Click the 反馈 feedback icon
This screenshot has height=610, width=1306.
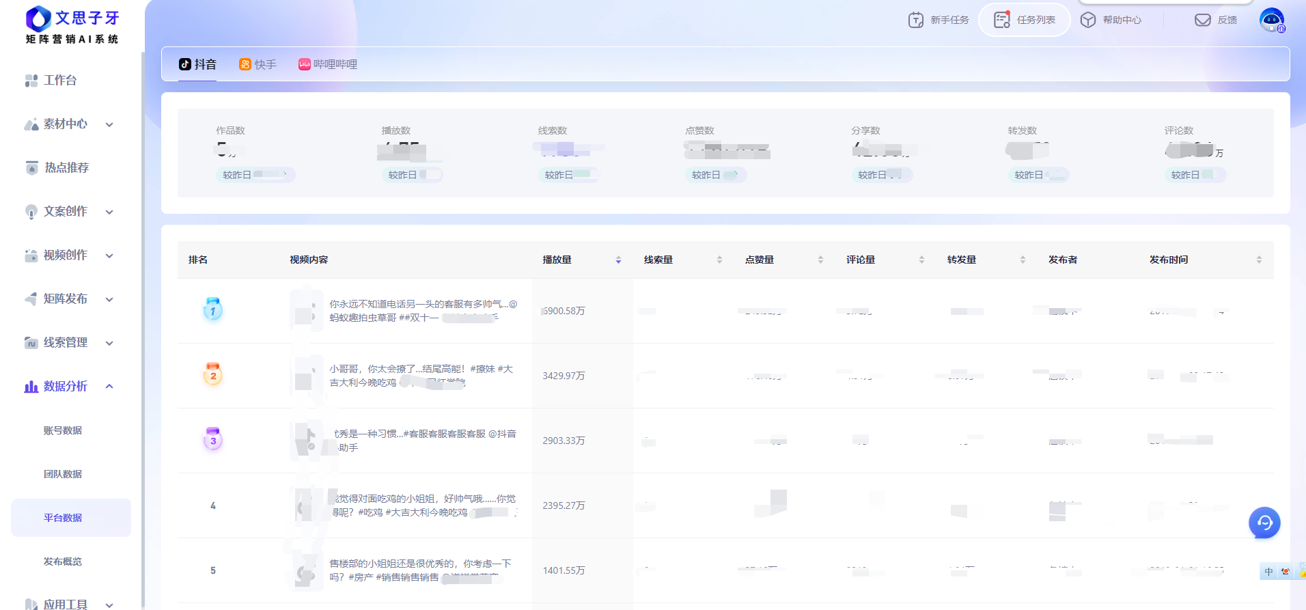(1203, 20)
